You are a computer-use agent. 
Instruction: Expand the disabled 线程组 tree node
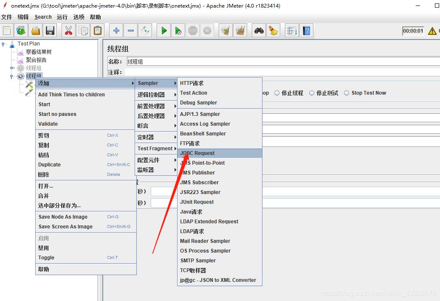click(x=12, y=68)
